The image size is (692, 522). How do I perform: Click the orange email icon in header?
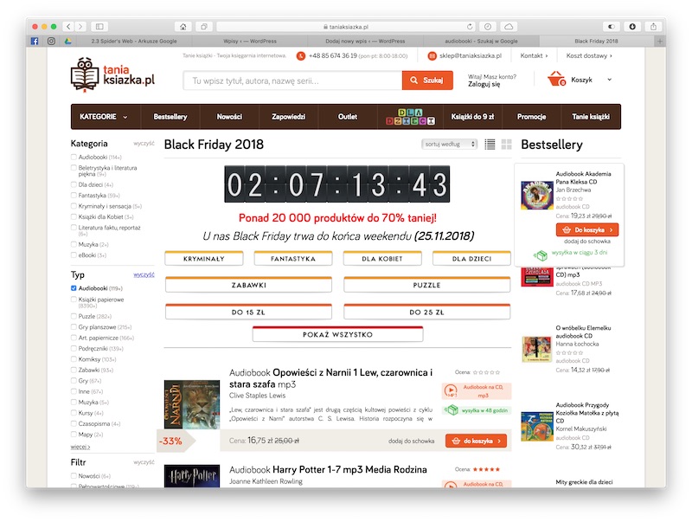coord(432,56)
